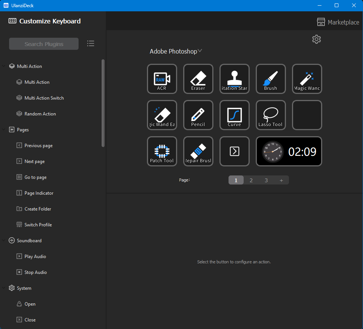
Task: Select the ACR camera raw key
Action: tap(162, 79)
